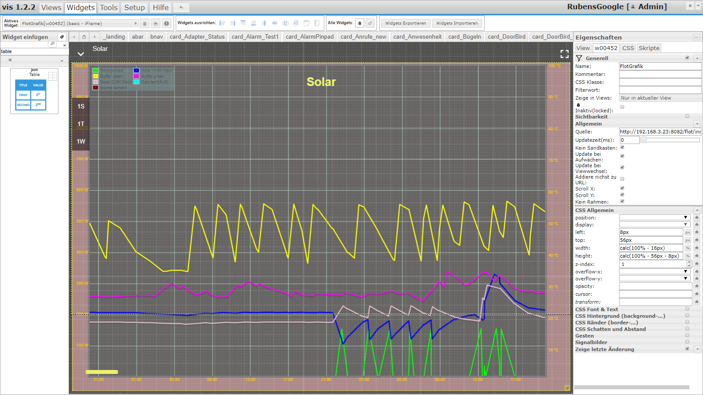The image size is (703, 395).
Task: Open the Tools menu
Action: tap(109, 7)
